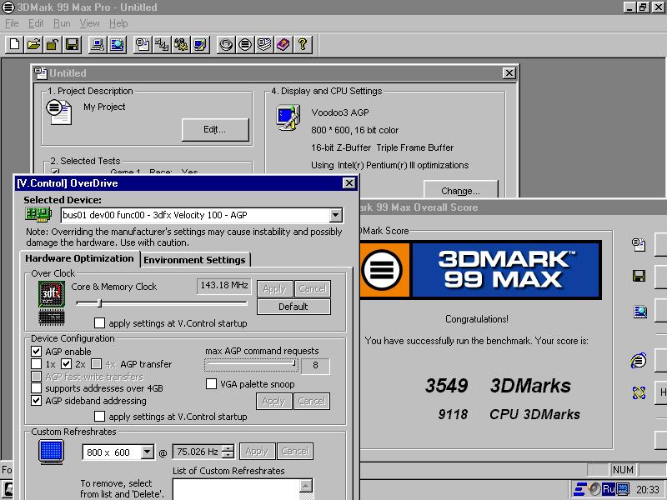Click the Core & Memory Clock slider handle
This screenshot has width=667, height=500.
[x=99, y=303]
